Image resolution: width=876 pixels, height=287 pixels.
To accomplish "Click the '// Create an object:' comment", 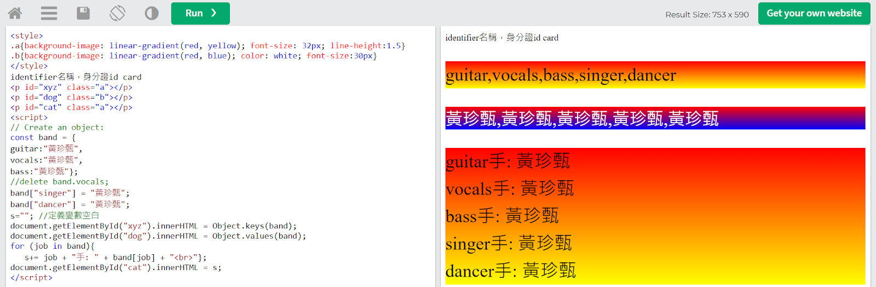I will [x=57, y=127].
